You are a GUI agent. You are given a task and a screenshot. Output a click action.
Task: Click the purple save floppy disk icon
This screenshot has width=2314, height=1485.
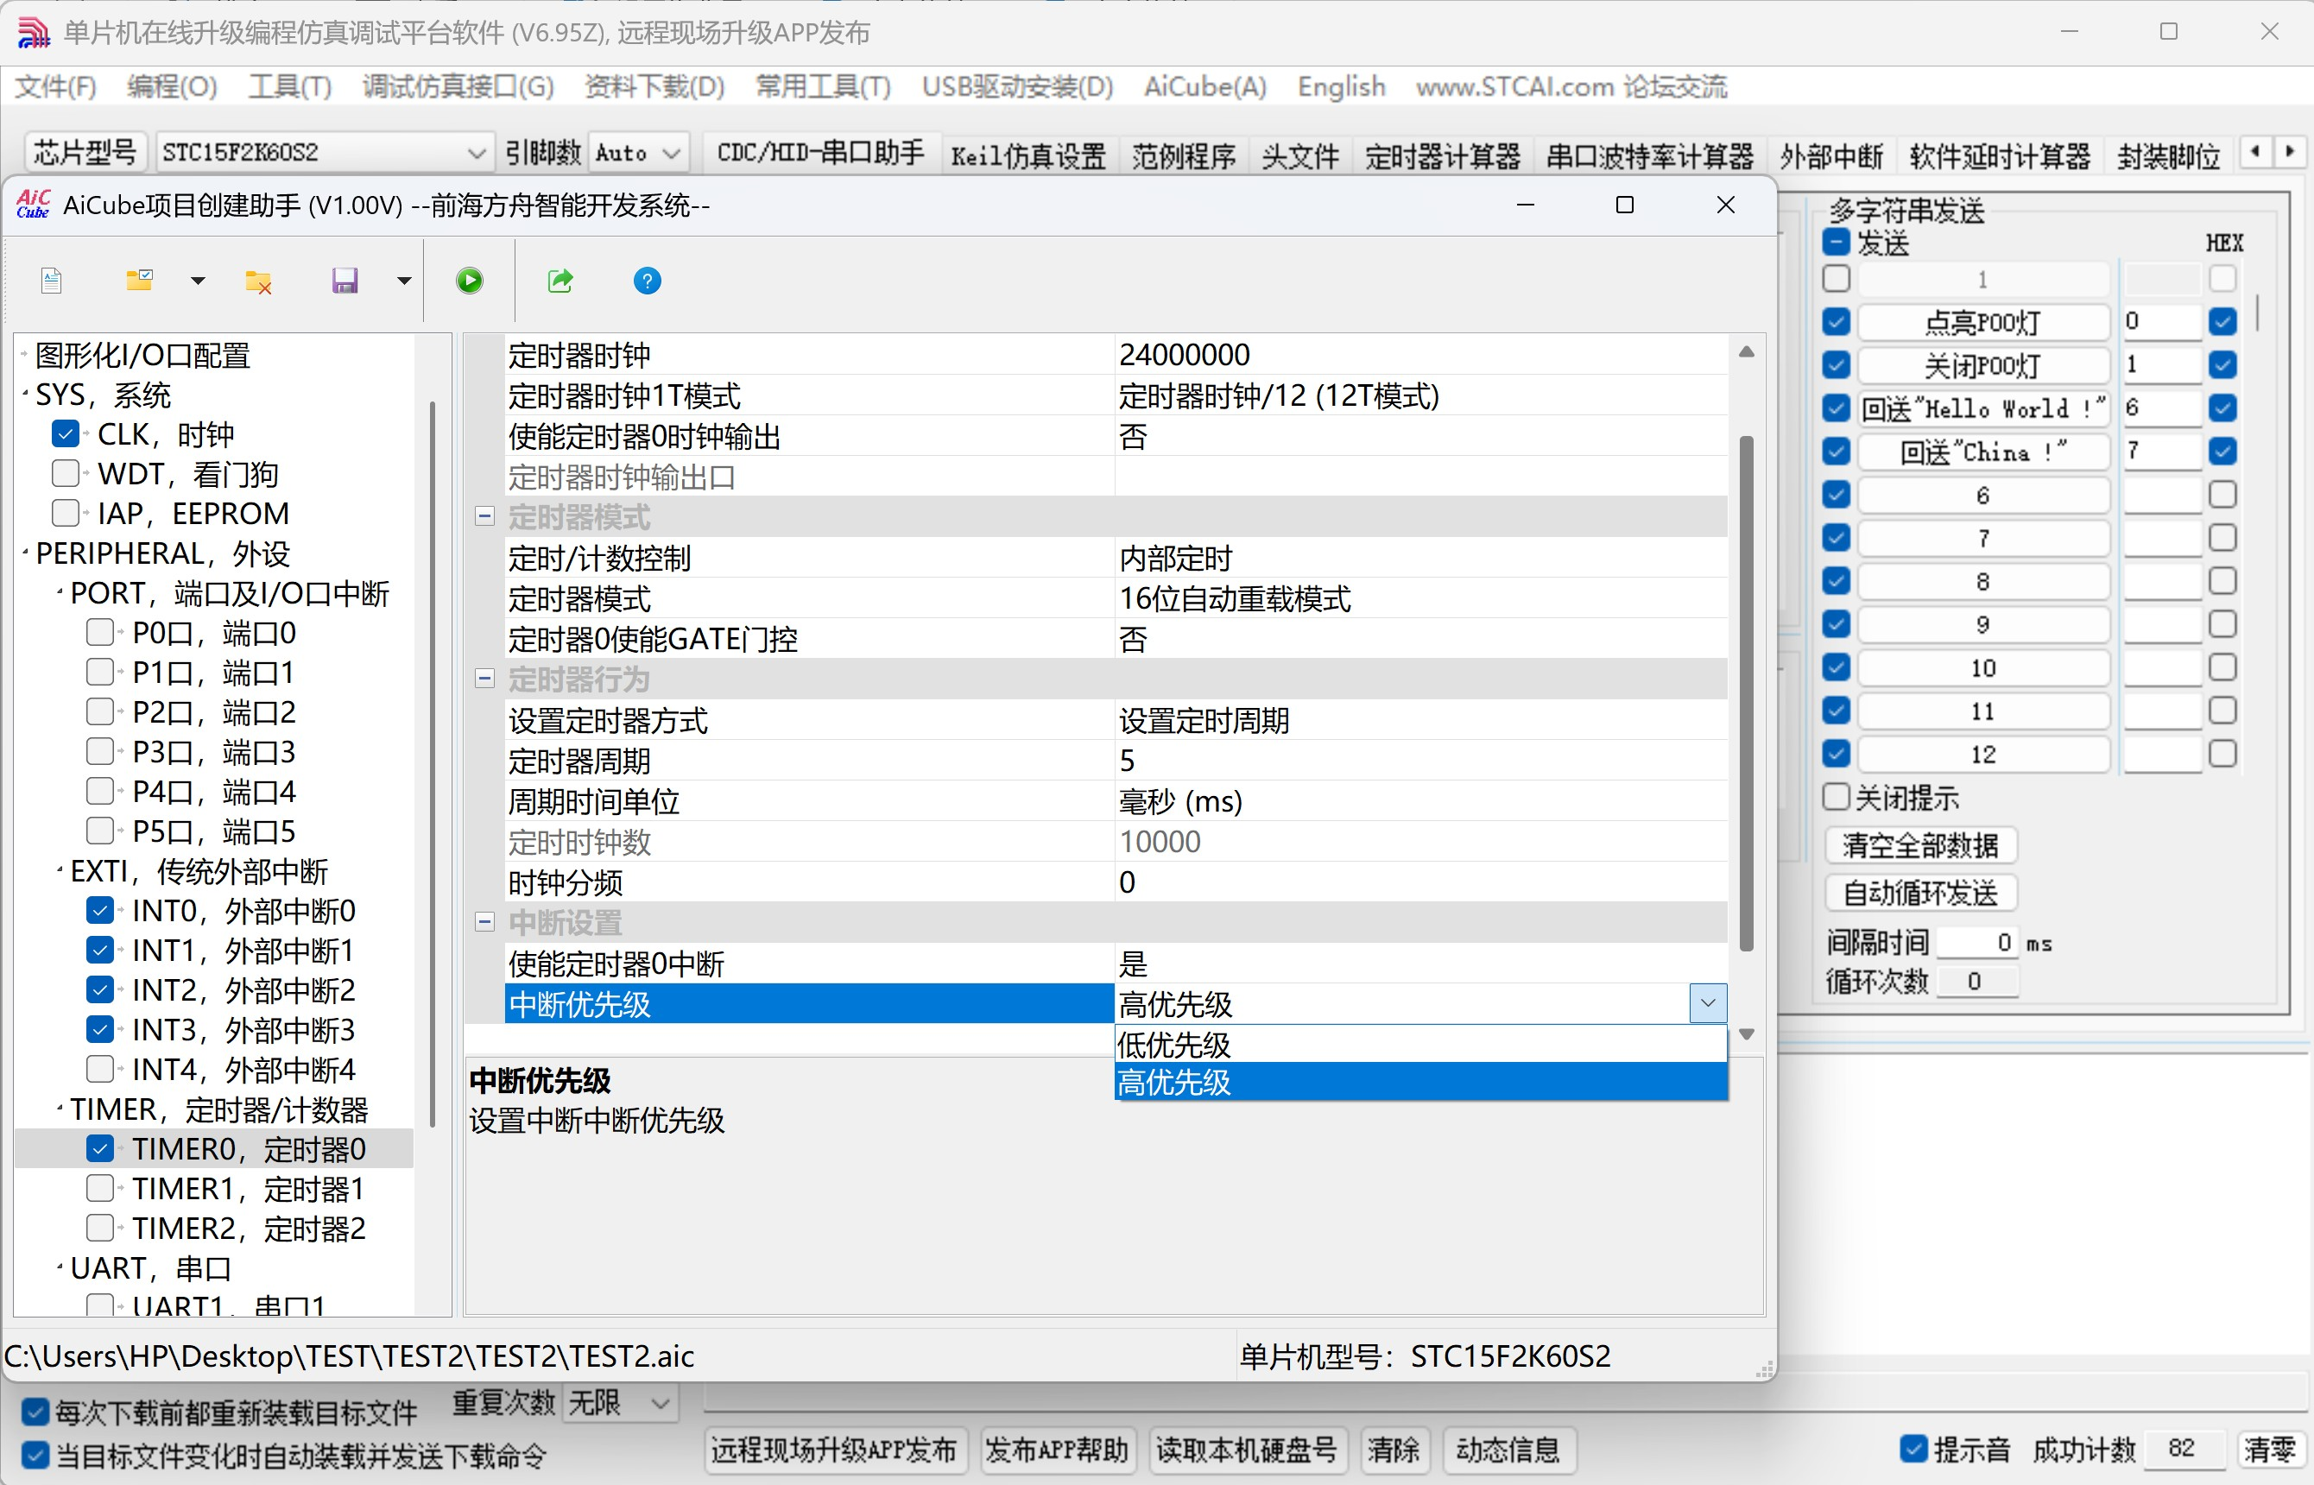coord(345,281)
